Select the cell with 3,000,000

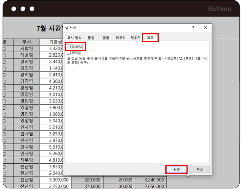[x=55, y=180]
